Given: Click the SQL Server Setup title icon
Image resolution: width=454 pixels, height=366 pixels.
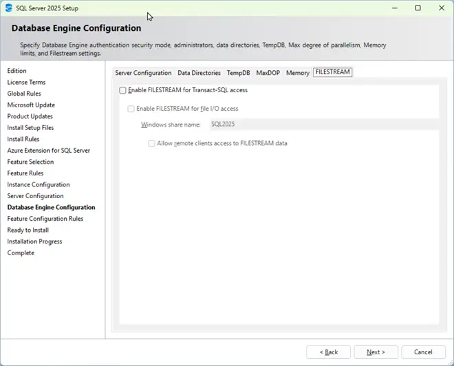Looking at the screenshot, I should click(9, 8).
